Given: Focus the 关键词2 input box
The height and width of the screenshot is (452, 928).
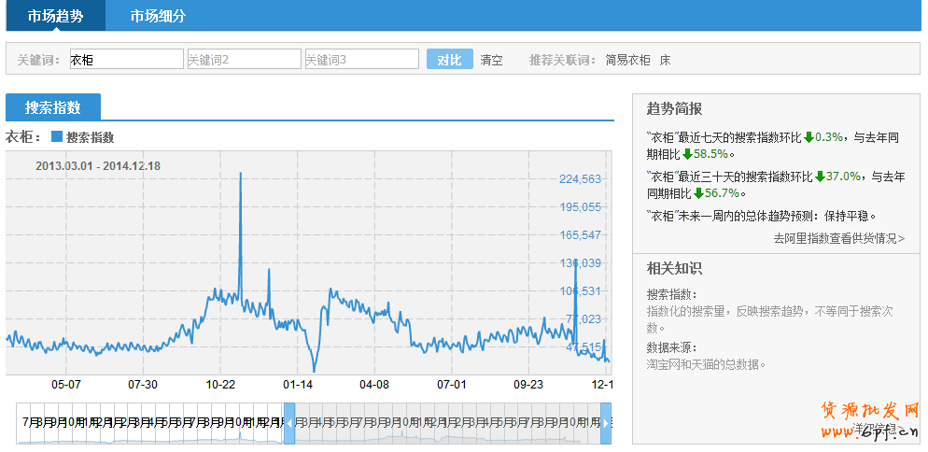Looking at the screenshot, I should 244,60.
